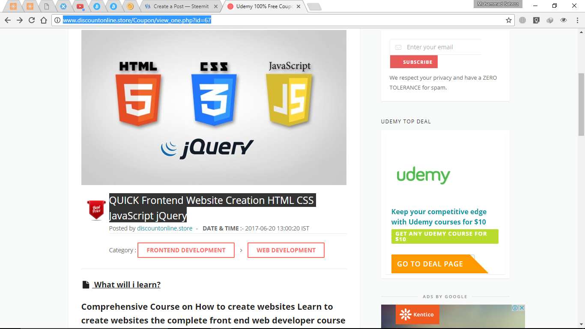Close the Kentico ad with the X
Viewport: 585px width, 329px height.
click(522, 308)
